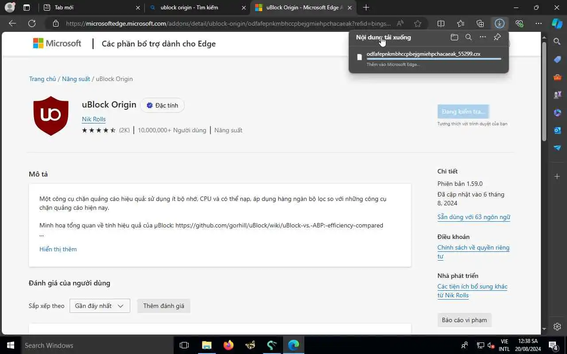View site information lock icon
Image resolution: width=567 pixels, height=354 pixels.
[x=55, y=23]
